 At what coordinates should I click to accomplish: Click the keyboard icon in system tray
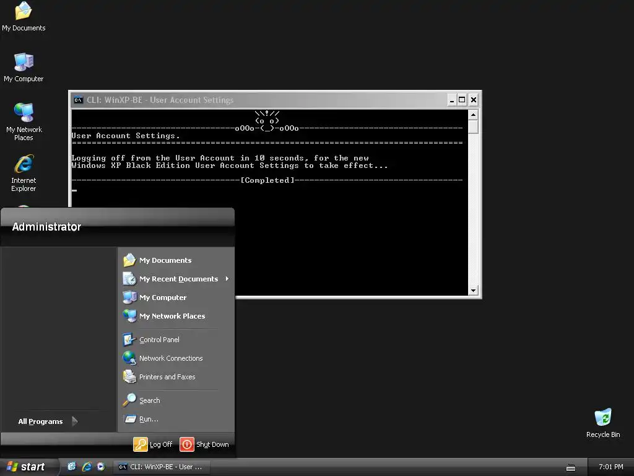[x=570, y=467]
